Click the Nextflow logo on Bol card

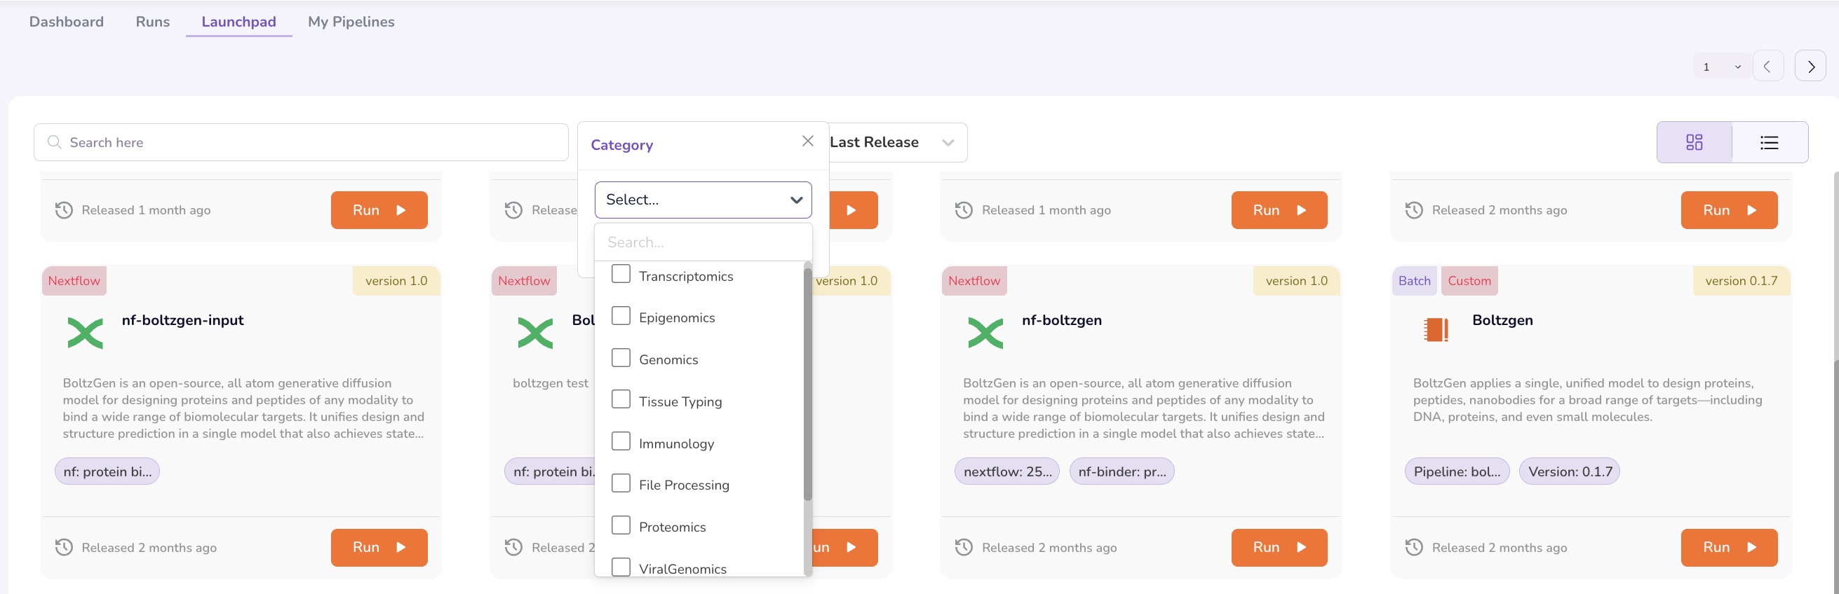[535, 333]
